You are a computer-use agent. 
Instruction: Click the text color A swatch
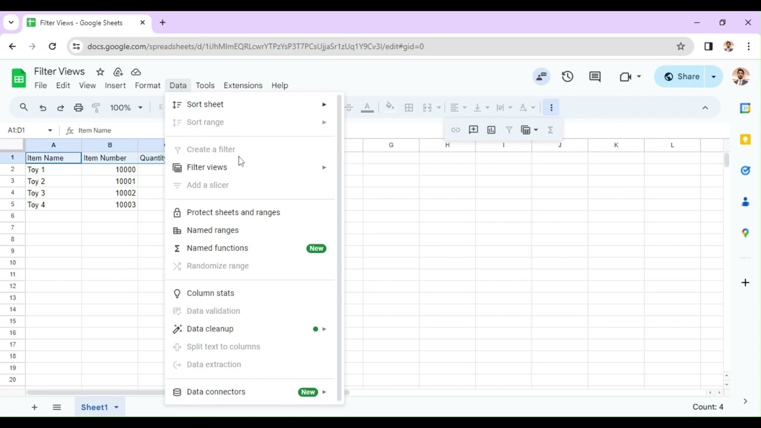[367, 108]
